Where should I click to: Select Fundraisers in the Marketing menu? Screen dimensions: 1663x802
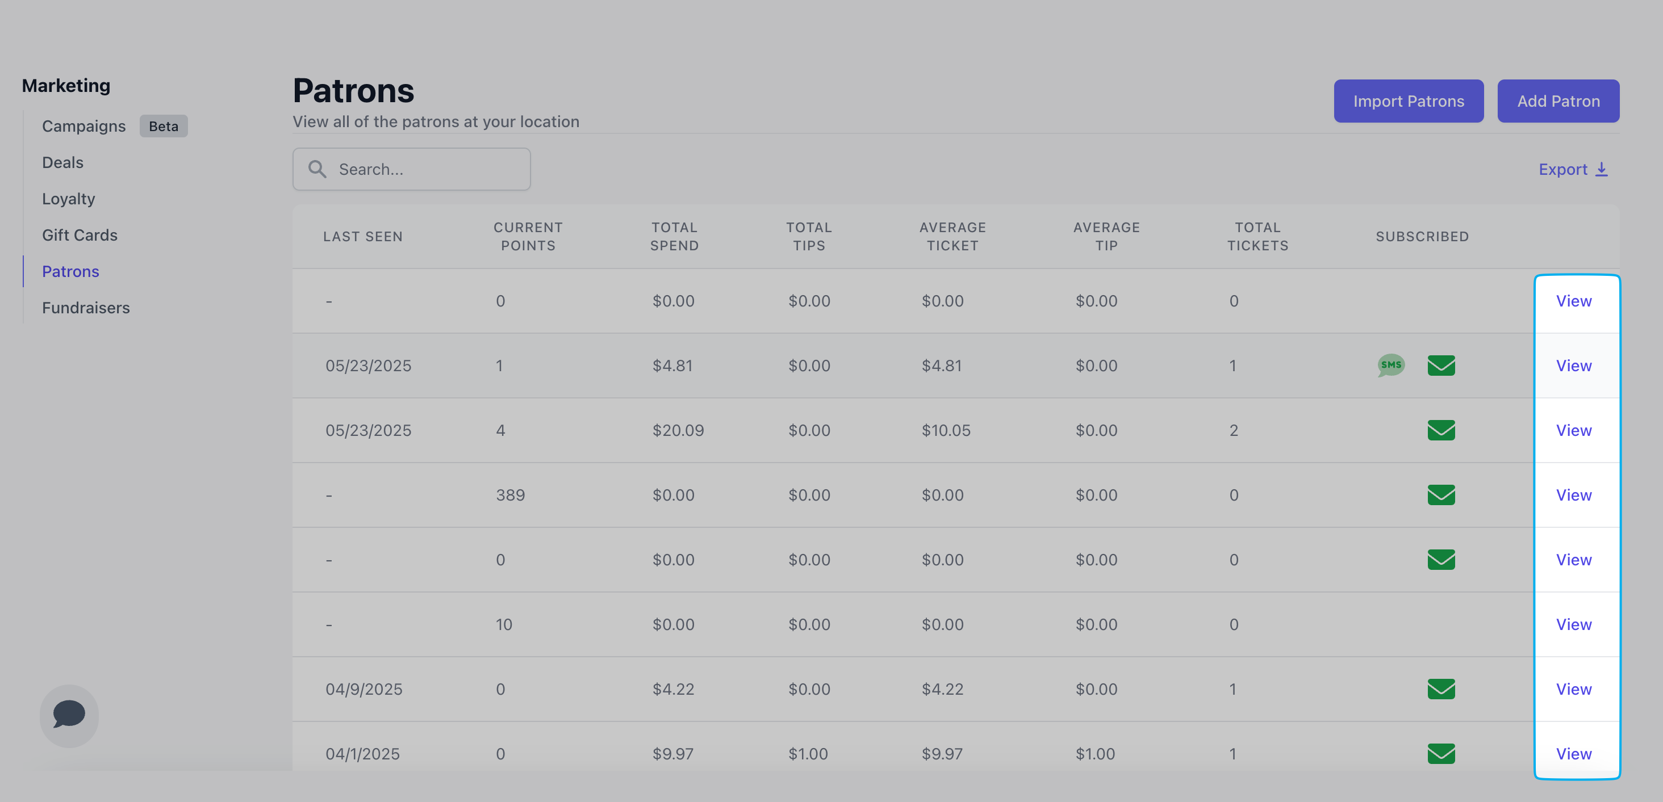[x=86, y=308]
